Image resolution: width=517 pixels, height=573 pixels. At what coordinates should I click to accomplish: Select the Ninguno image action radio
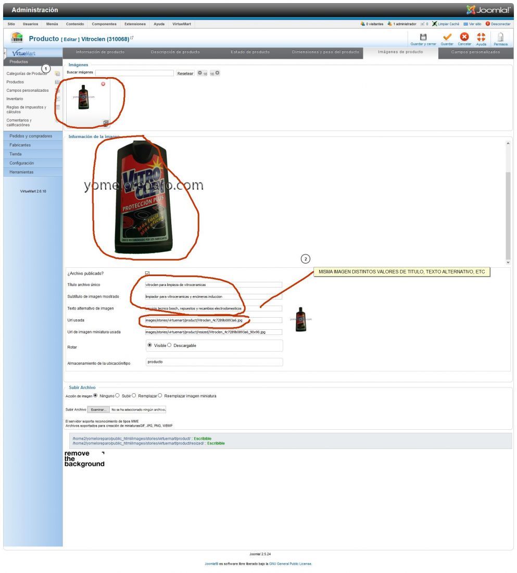pyautogui.click(x=95, y=395)
